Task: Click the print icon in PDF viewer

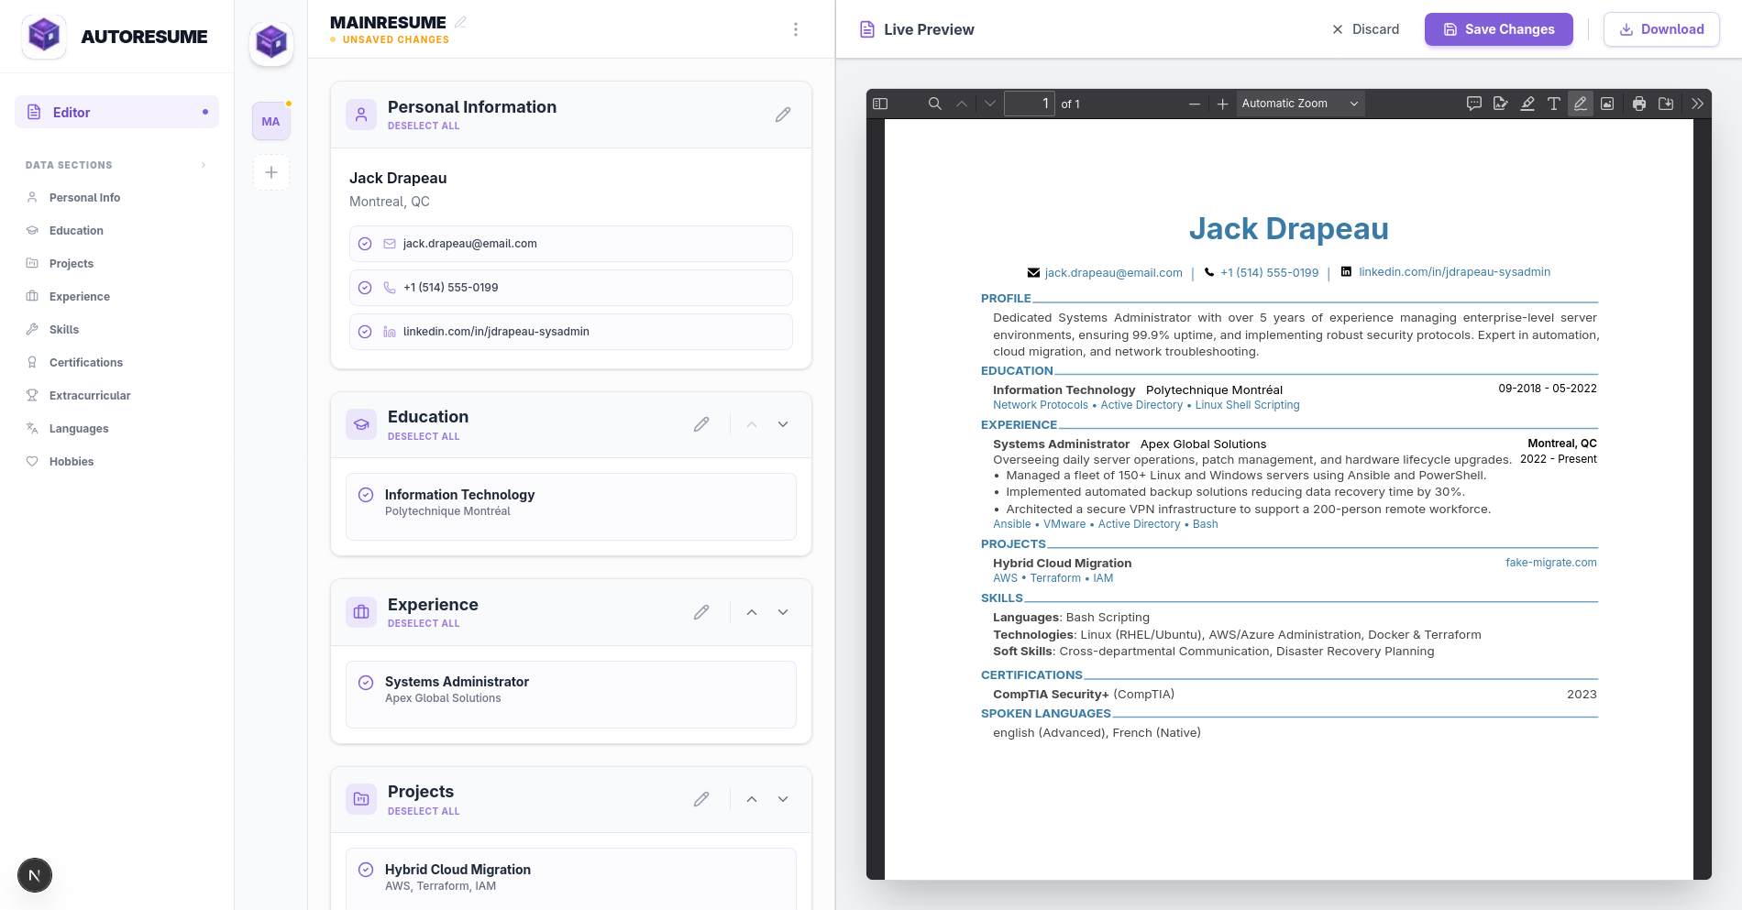Action: (x=1638, y=104)
